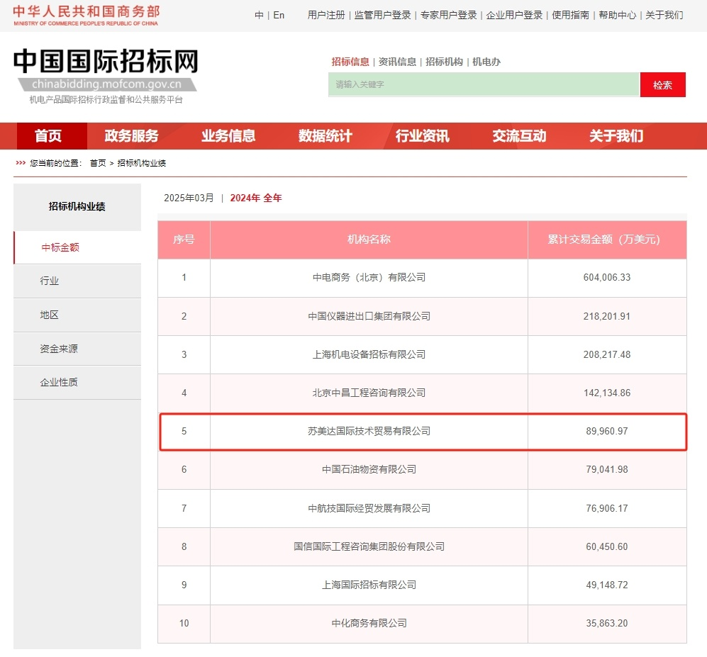
Task: Click 中电商务（北京）有限公司 row name
Action: [x=369, y=278]
